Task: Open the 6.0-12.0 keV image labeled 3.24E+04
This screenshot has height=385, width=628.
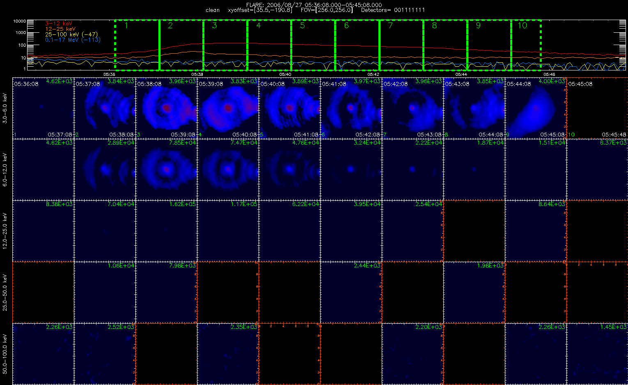Action: point(351,169)
